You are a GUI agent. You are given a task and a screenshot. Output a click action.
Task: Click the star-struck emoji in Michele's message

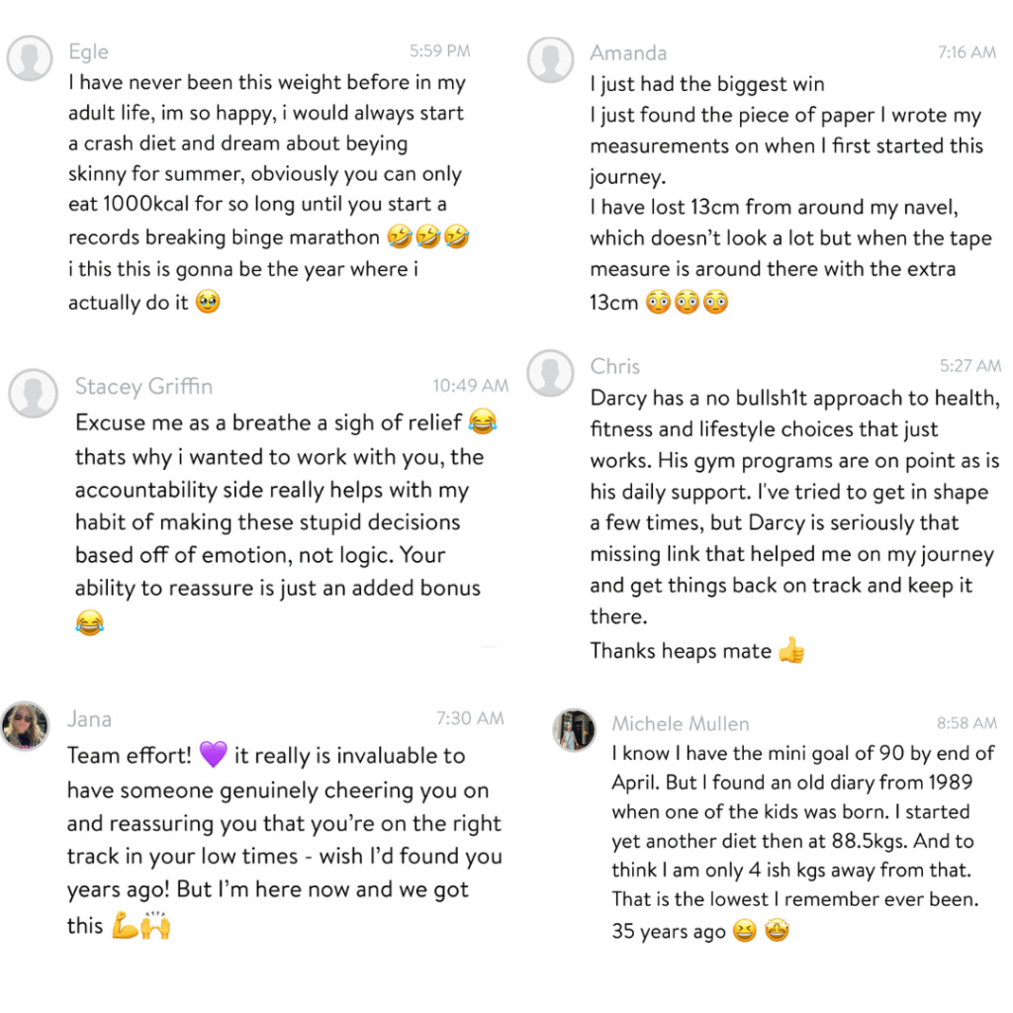(777, 931)
